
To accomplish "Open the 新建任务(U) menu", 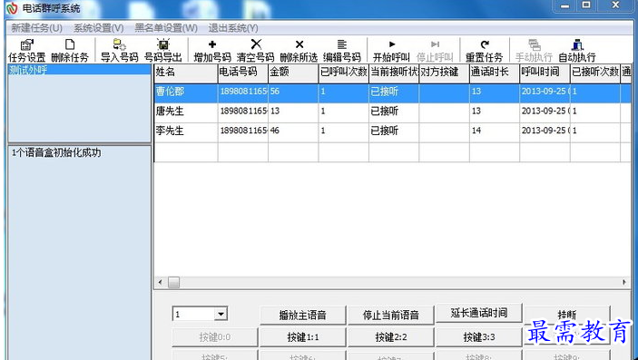I will pyautogui.click(x=36, y=28).
